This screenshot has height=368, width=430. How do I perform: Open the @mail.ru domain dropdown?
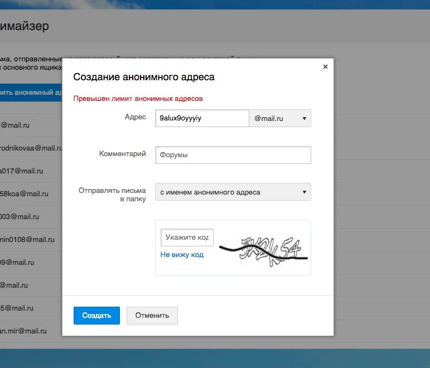[x=280, y=118]
